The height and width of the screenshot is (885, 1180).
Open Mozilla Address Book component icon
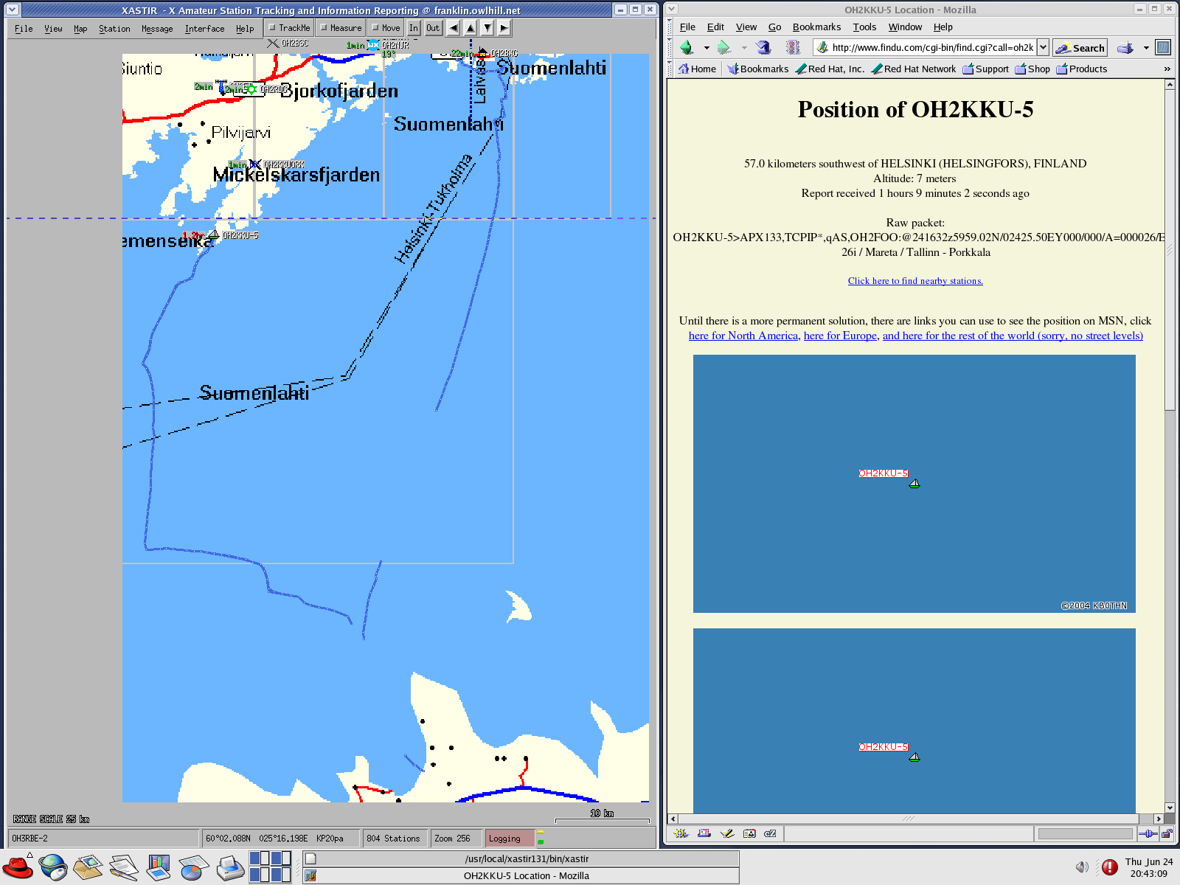(749, 833)
